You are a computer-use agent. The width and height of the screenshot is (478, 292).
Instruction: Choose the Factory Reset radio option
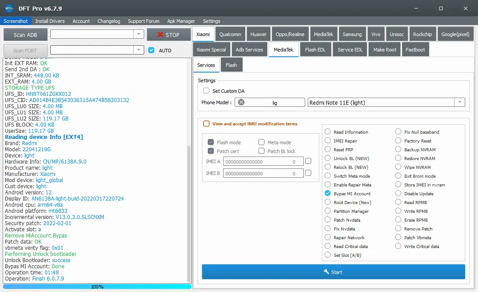tap(398, 141)
